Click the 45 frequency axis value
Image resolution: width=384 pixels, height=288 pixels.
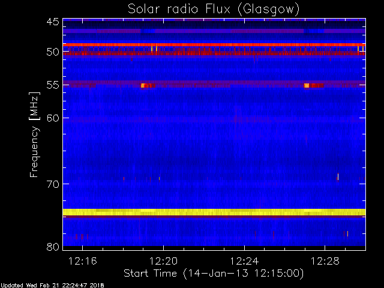coord(53,22)
